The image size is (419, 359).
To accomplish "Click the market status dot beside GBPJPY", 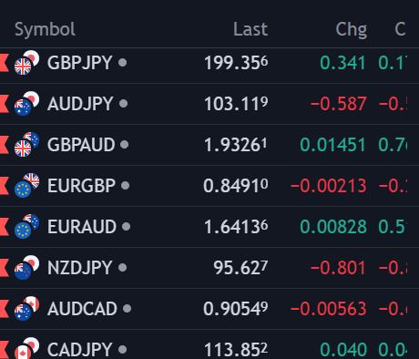I will point(122,63).
